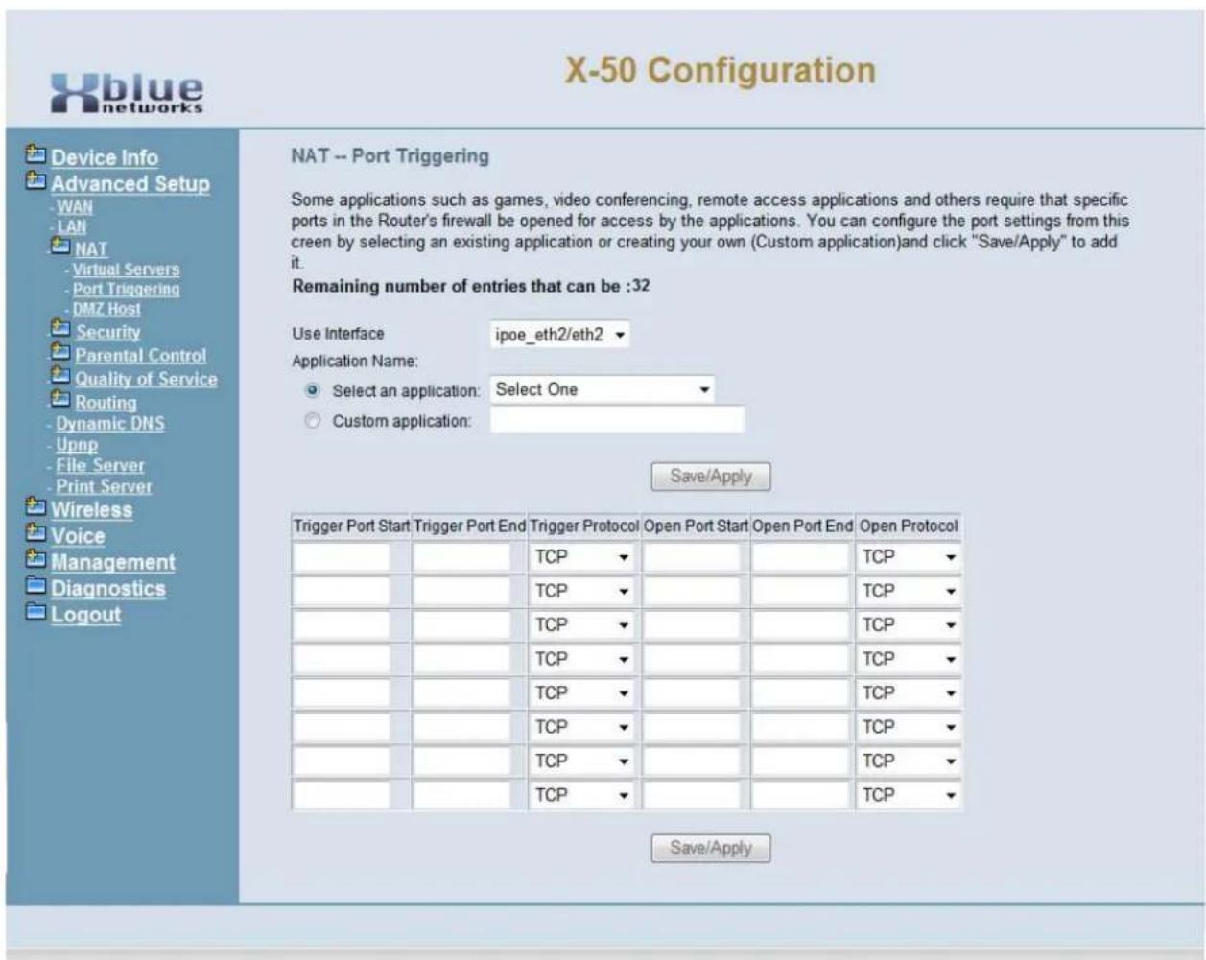Choose the 'Custom application' radio button
This screenshot has height=960, width=1206.
pos(312,421)
